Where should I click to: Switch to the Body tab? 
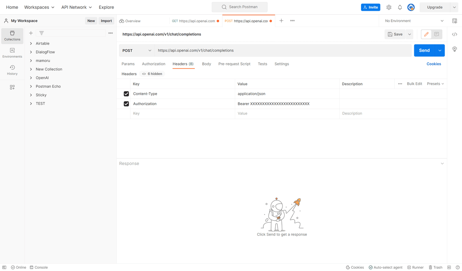tap(206, 64)
